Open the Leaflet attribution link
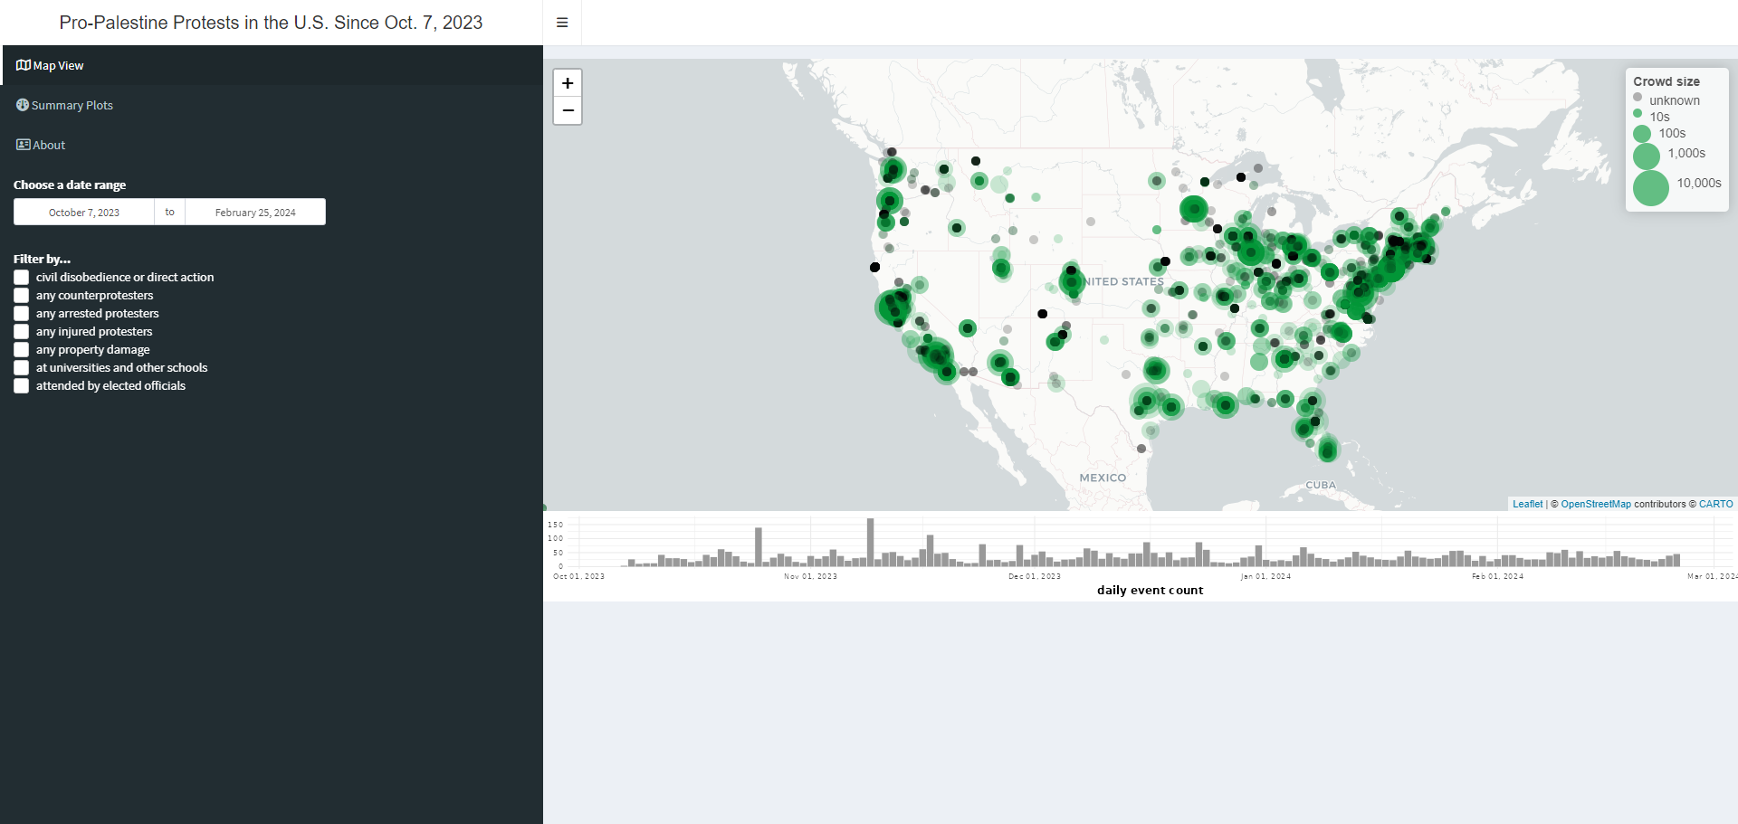Viewport: 1738px width, 824px height. [1527, 504]
